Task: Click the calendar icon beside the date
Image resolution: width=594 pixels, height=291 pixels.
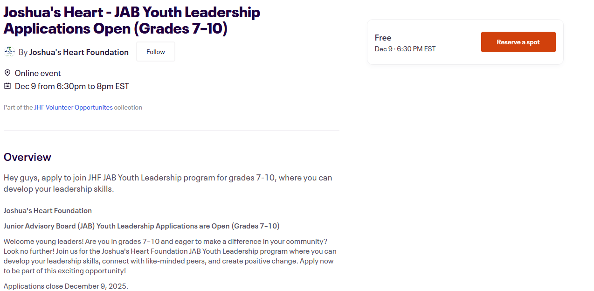Action: 7,86
